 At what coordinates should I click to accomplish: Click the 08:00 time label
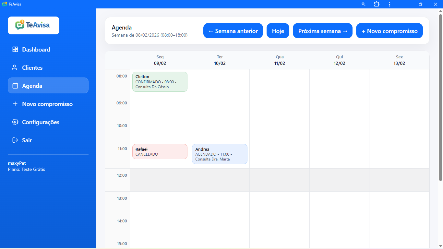point(122,76)
